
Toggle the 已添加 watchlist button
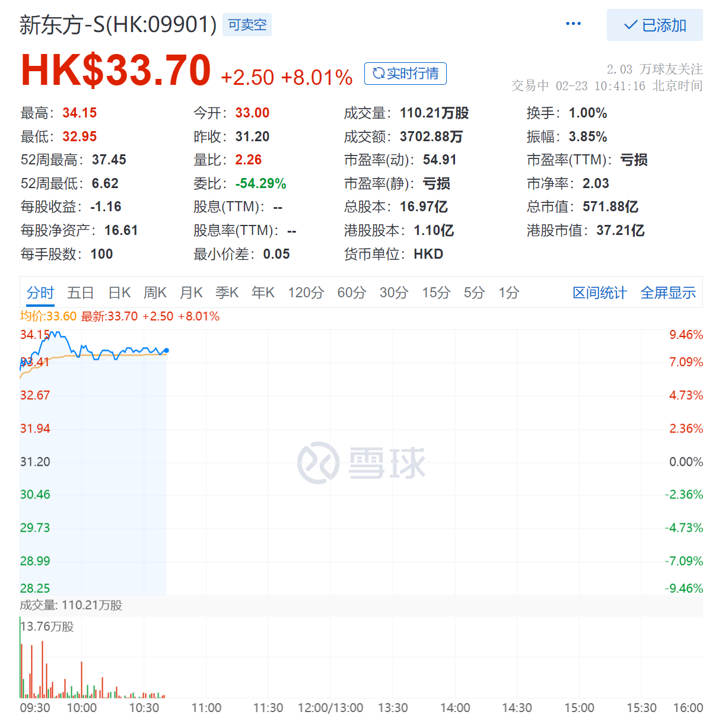click(654, 25)
